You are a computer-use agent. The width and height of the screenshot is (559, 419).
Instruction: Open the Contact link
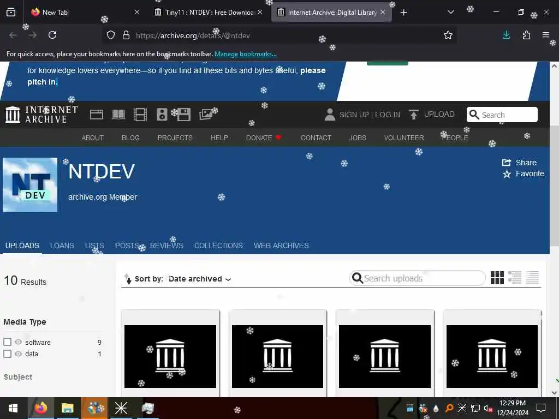(316, 137)
